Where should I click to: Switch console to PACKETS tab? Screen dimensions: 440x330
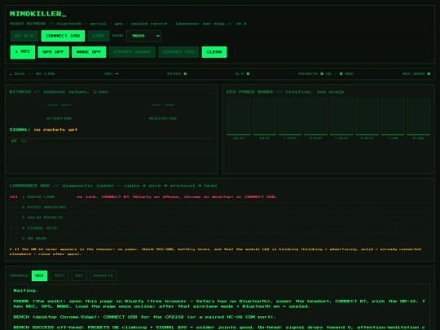click(103, 275)
